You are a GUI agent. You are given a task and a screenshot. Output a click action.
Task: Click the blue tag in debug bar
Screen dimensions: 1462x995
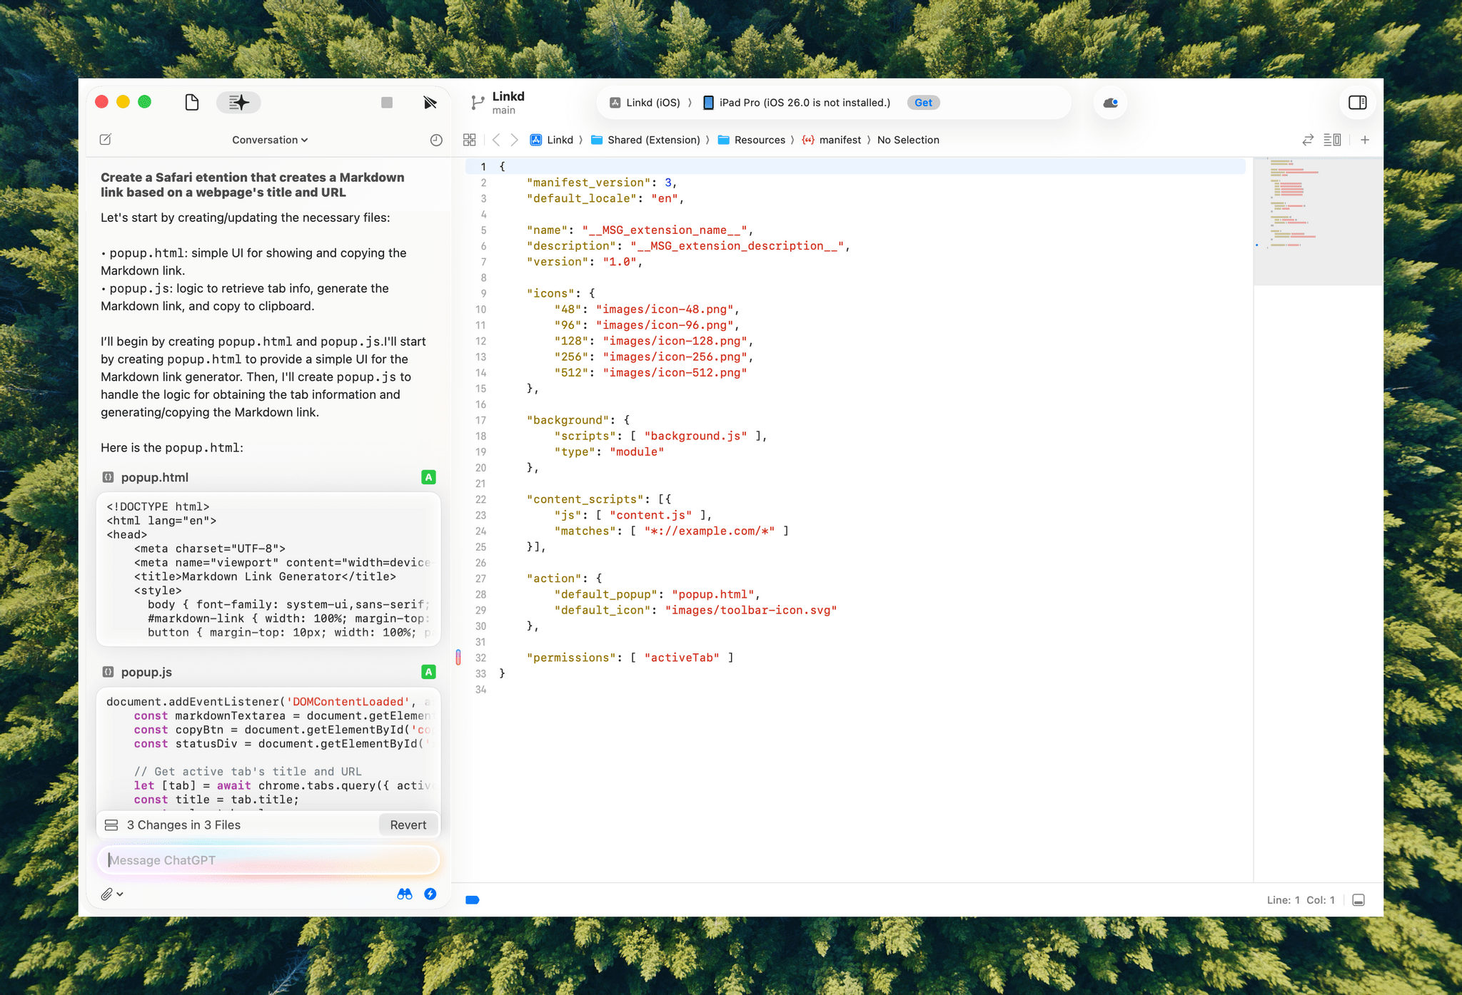pos(473,900)
